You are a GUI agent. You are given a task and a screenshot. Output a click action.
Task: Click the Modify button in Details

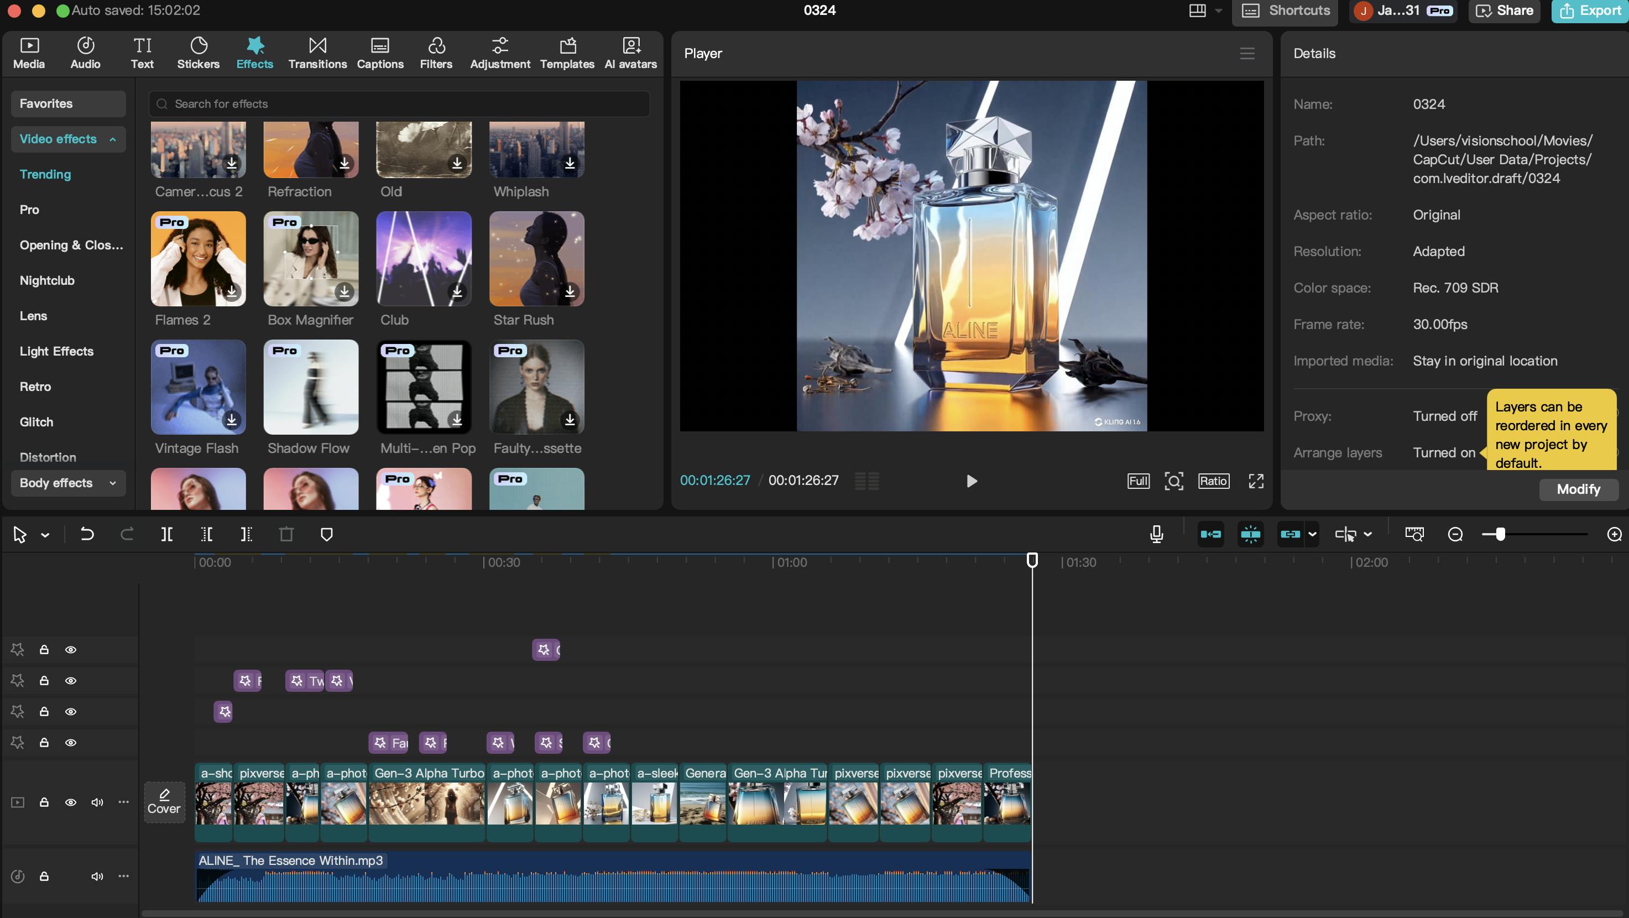tap(1579, 489)
